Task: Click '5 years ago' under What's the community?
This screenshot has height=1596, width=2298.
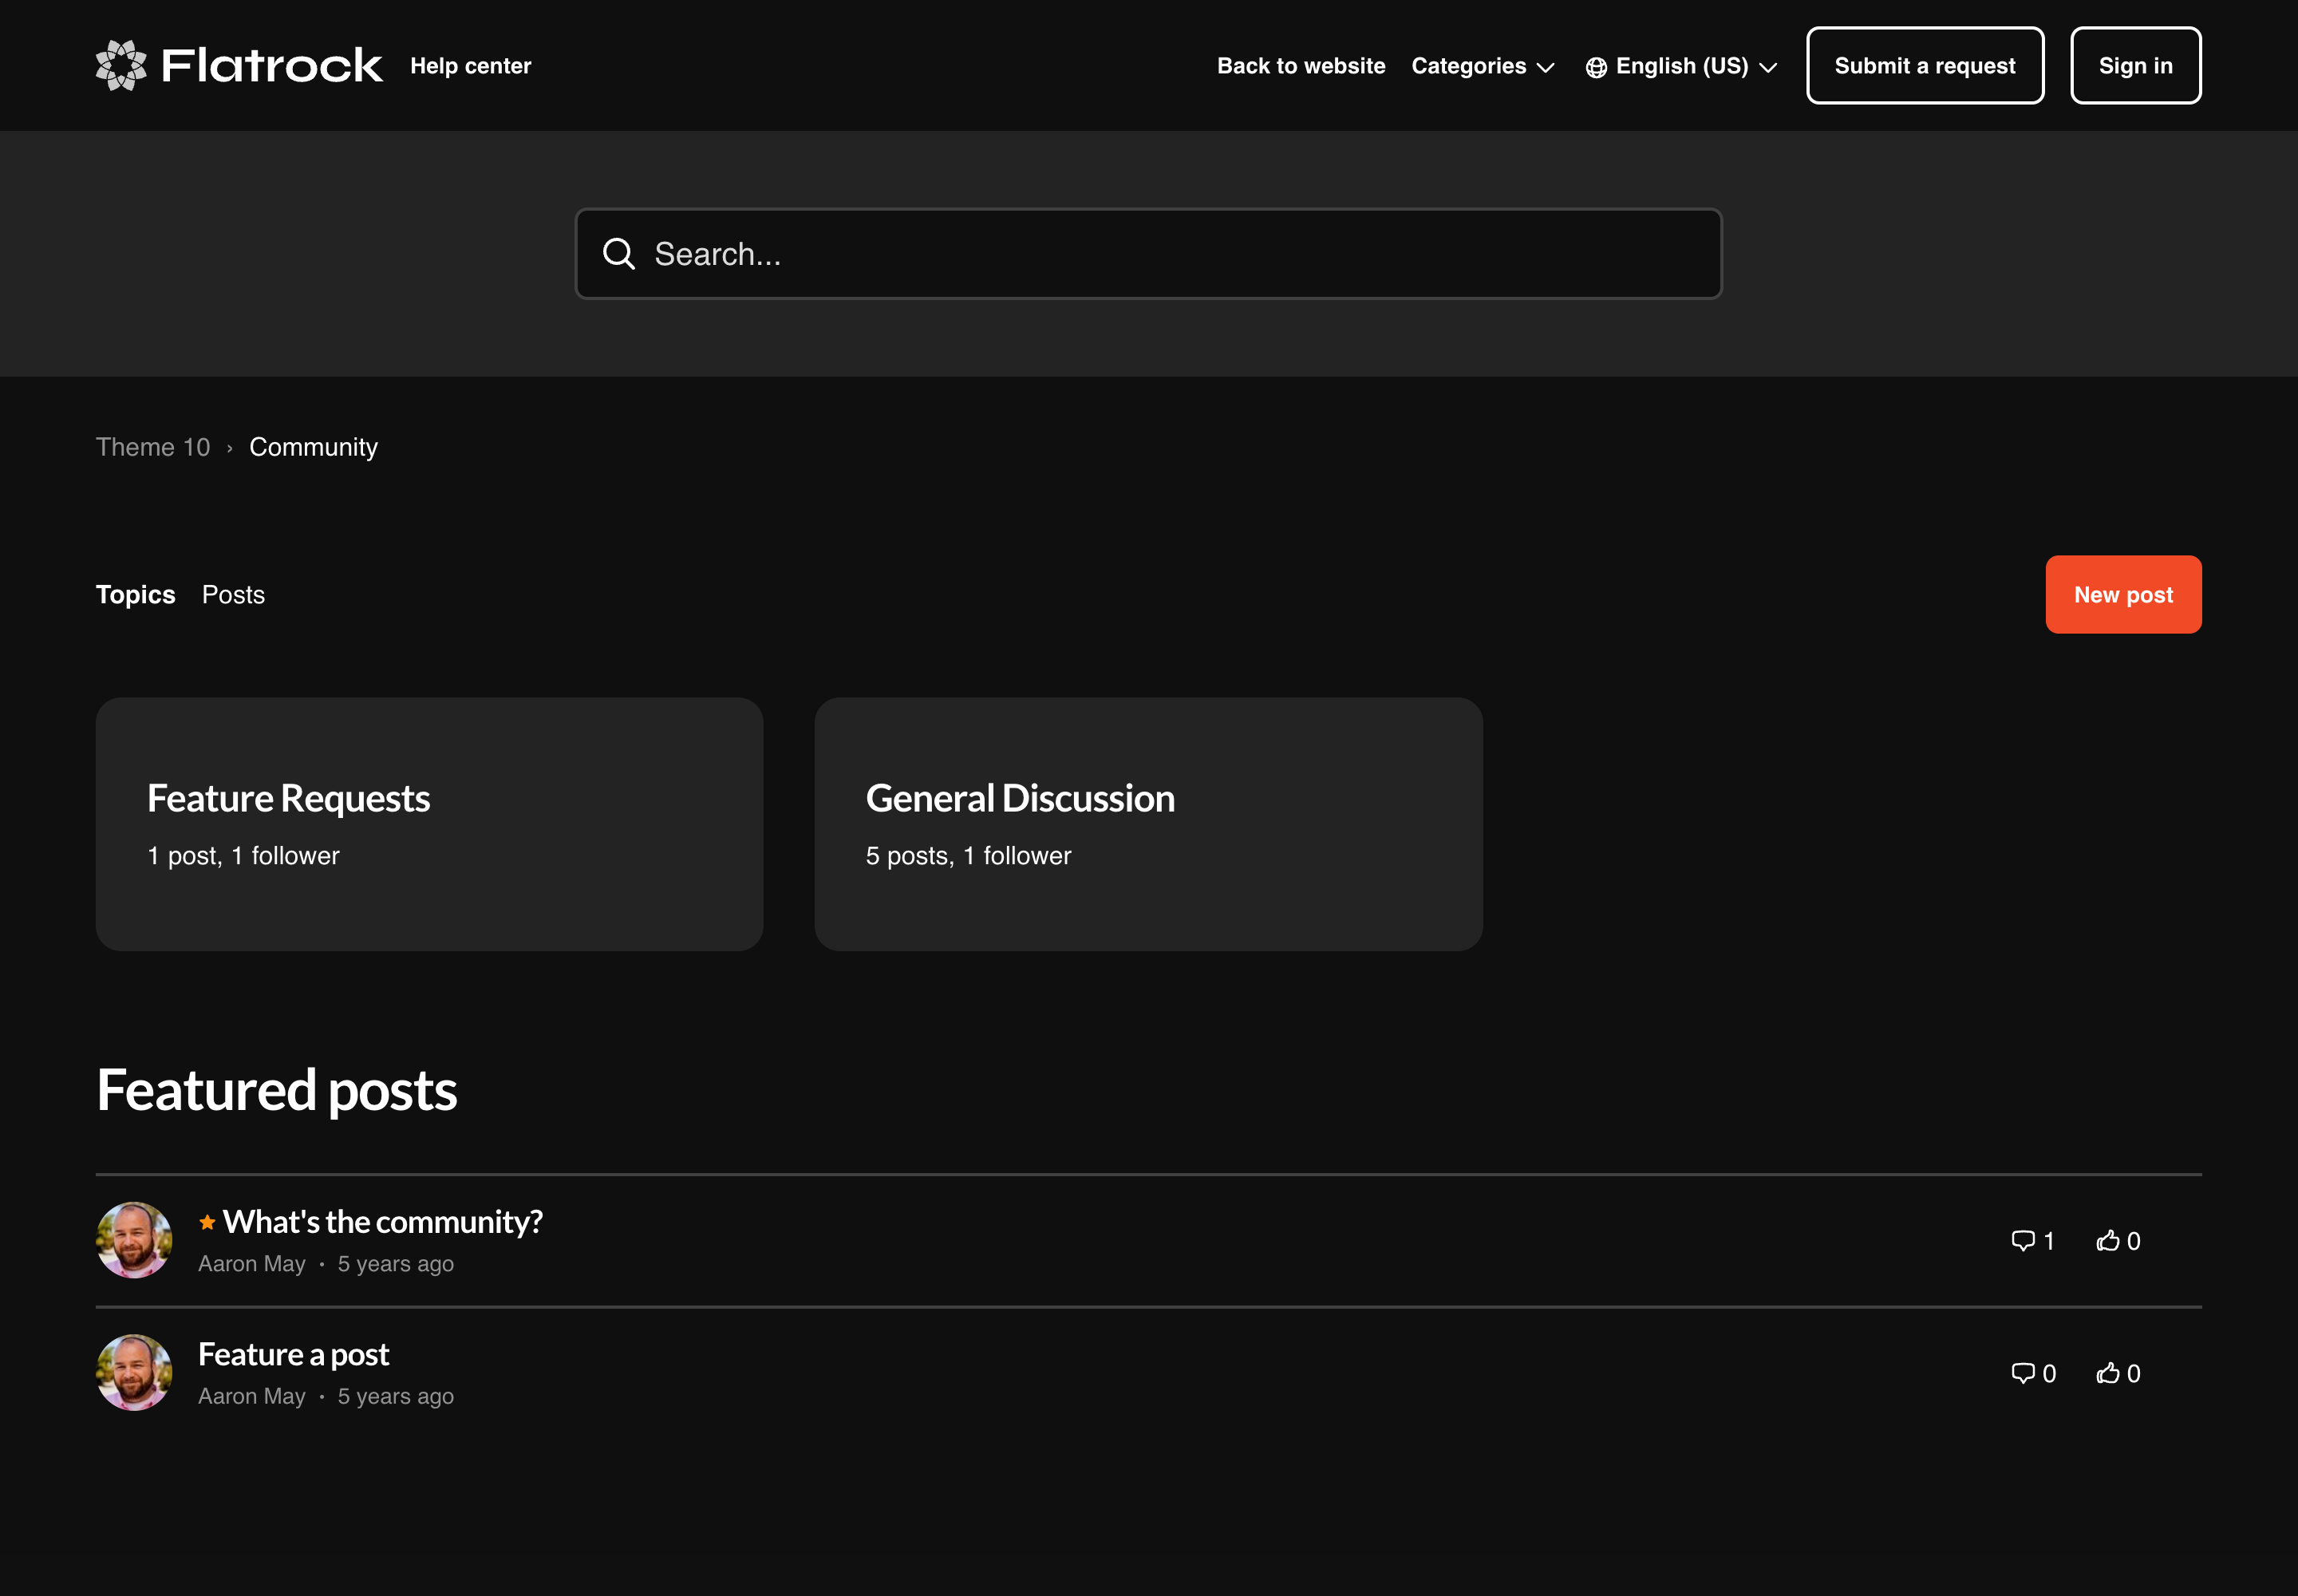Action: click(396, 1264)
